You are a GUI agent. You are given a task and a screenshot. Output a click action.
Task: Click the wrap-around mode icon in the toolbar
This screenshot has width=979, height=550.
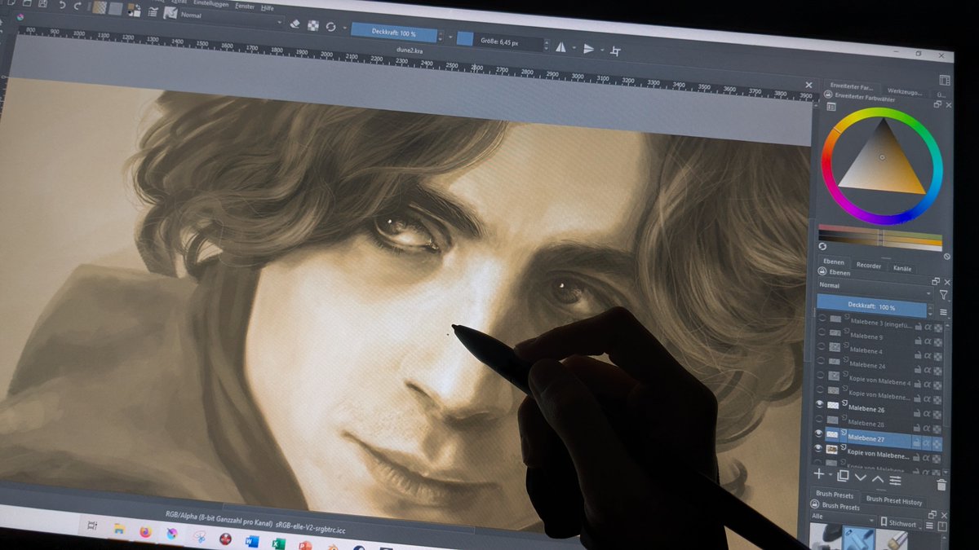615,51
